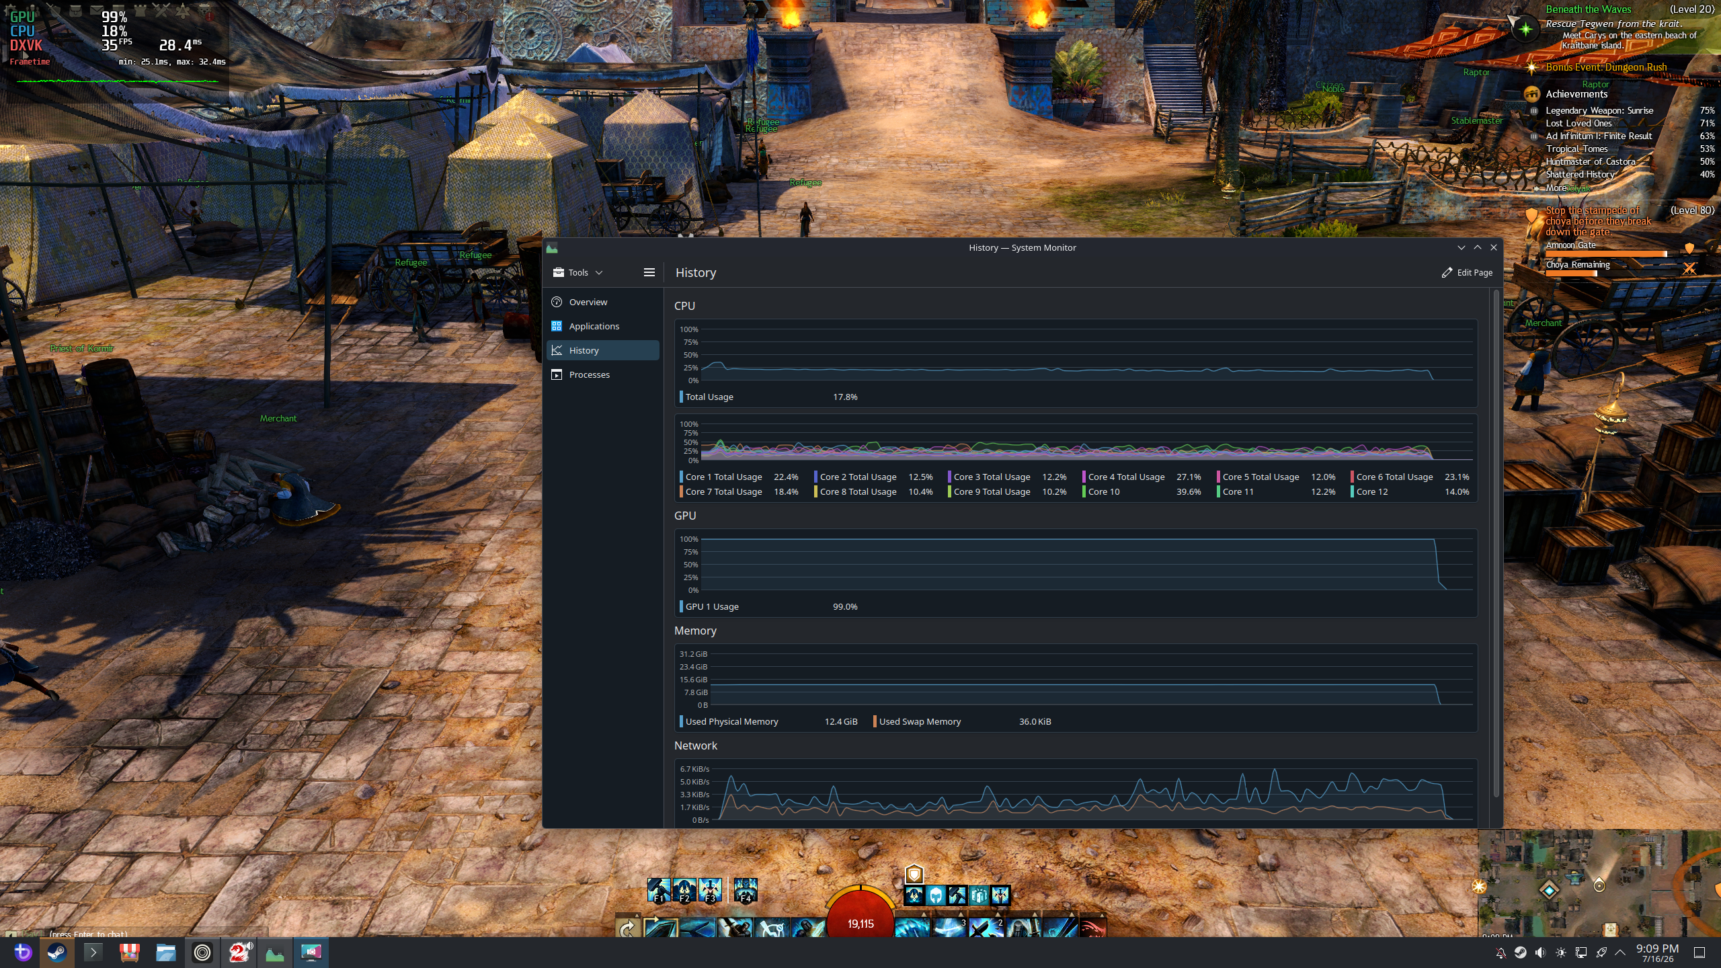The image size is (1721, 968).
Task: Open Achievements in the game tracker
Action: click(1576, 94)
